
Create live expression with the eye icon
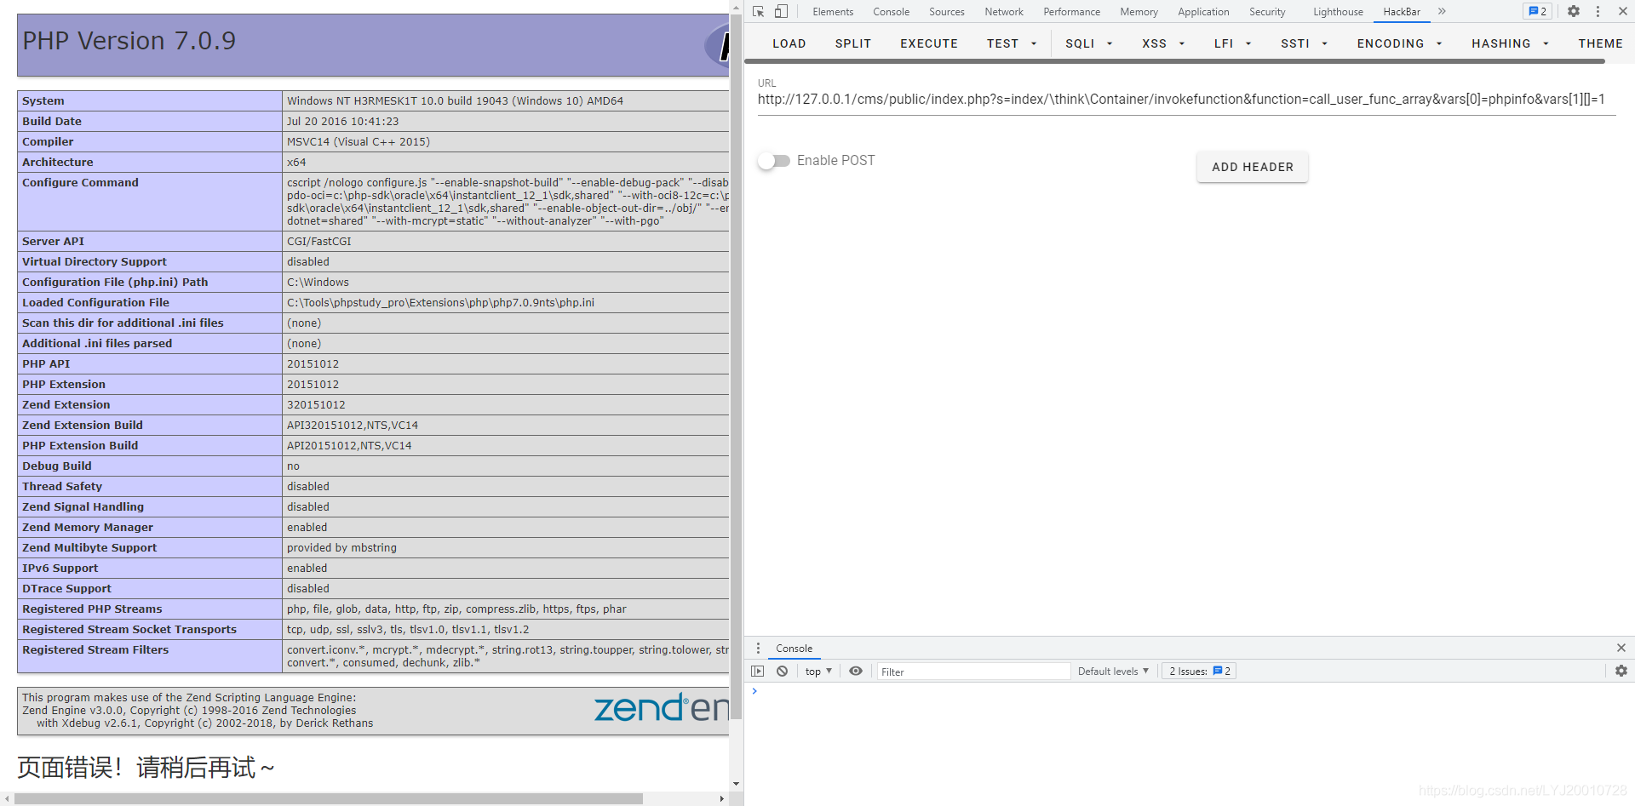click(856, 672)
